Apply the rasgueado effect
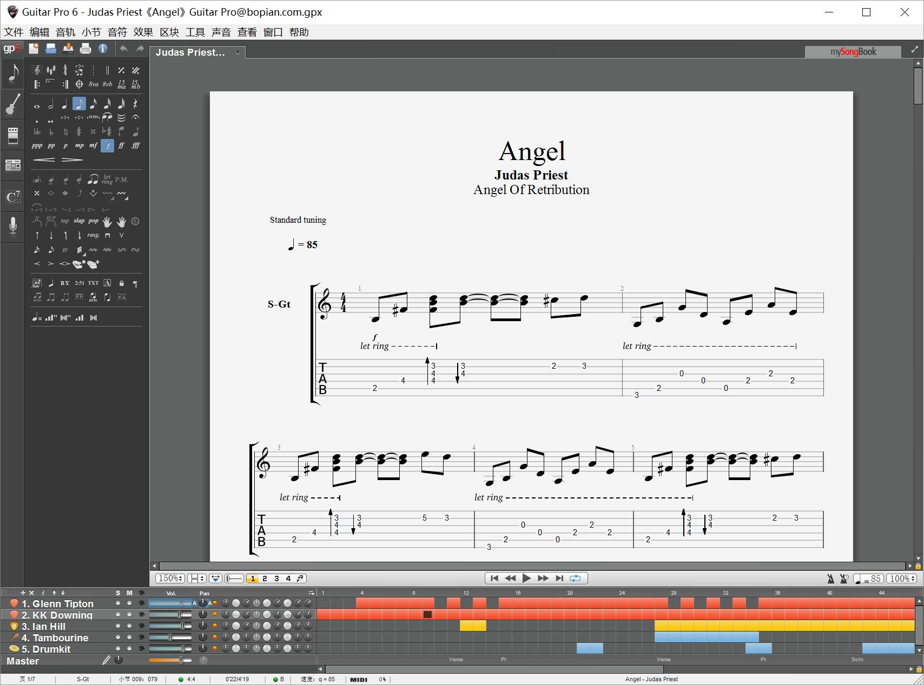This screenshot has width=924, height=685. pyautogui.click(x=93, y=235)
